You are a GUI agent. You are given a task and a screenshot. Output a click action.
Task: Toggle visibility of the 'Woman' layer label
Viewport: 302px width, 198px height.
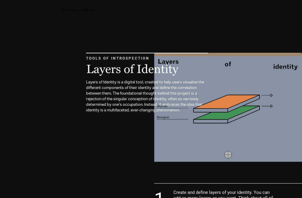[x=162, y=106]
